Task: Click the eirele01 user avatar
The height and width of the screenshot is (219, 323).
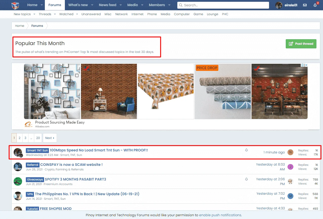Action: pyautogui.click(x=279, y=5)
